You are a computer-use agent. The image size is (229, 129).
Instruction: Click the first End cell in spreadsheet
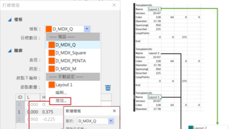138,41
